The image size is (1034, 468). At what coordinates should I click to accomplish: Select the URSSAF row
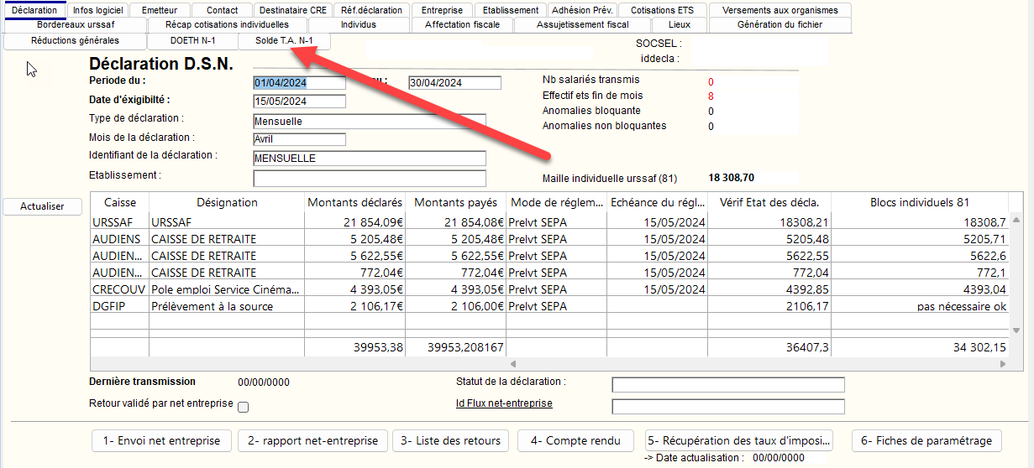pos(549,222)
